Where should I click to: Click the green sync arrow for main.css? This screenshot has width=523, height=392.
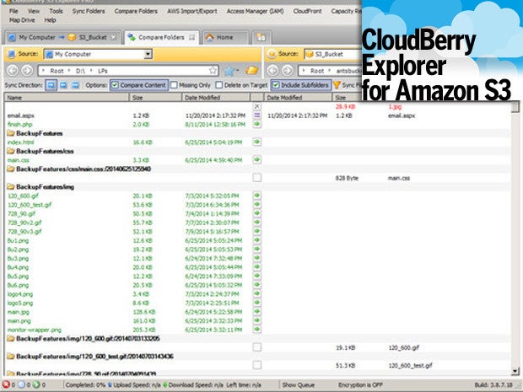point(256,160)
